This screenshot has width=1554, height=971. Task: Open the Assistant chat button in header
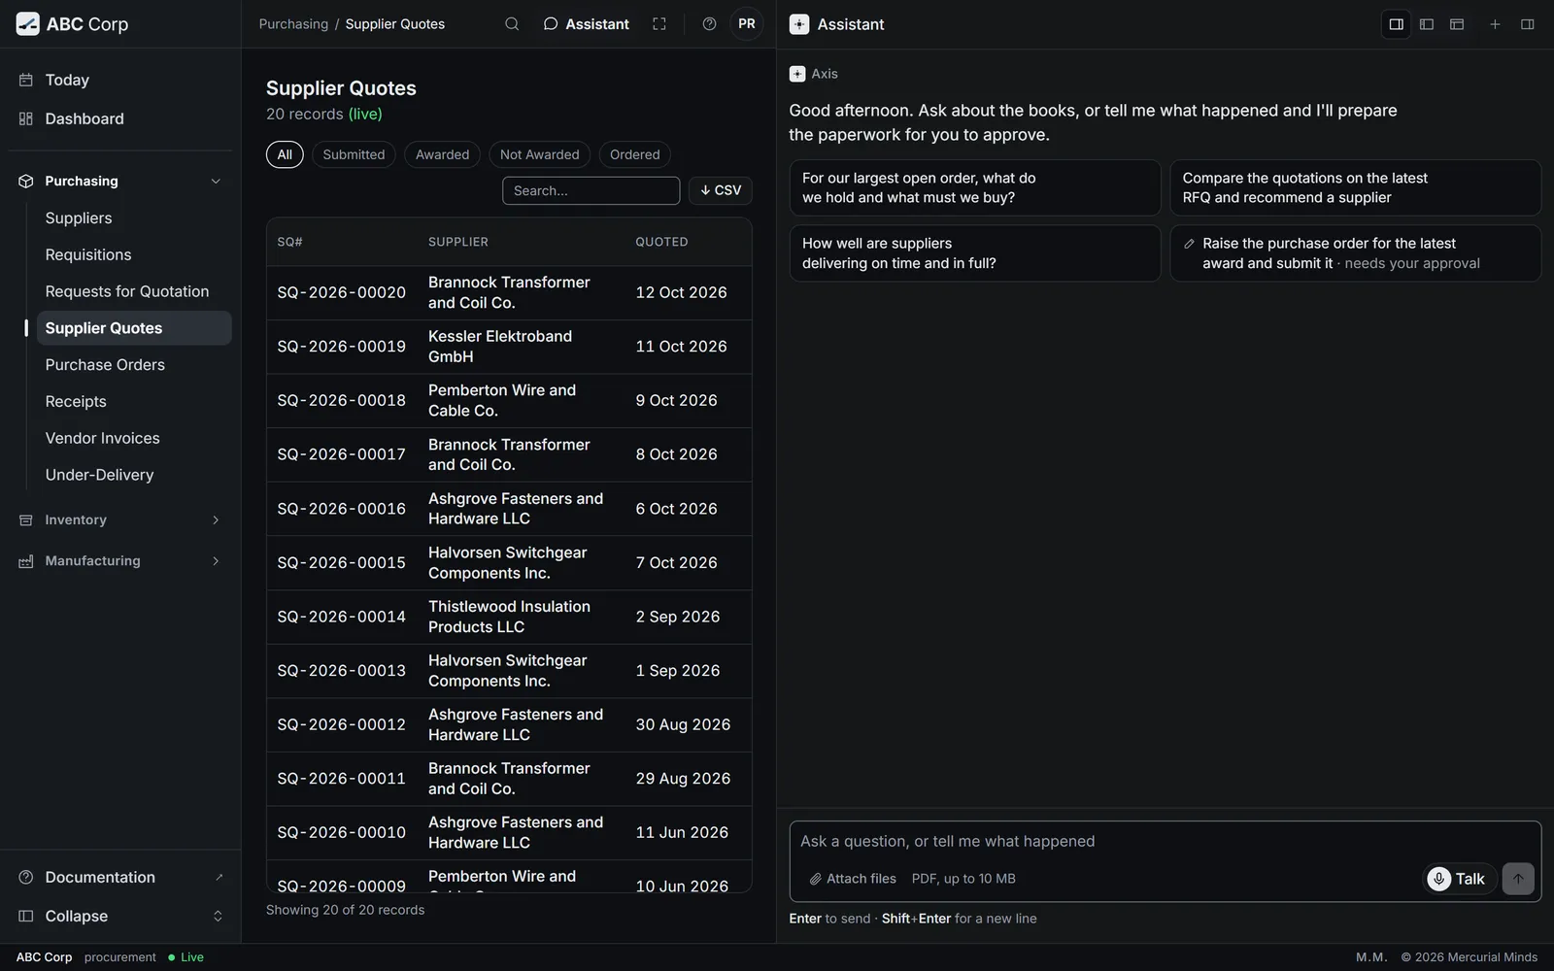586,24
